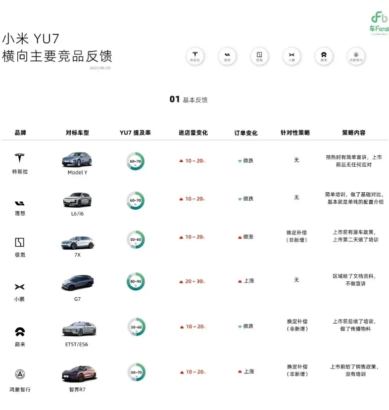Click the text 上市前给了销售政策，没有培训

coord(354,370)
